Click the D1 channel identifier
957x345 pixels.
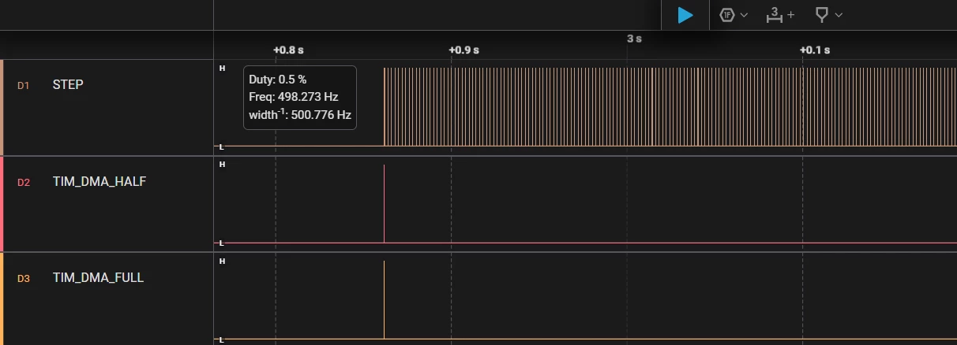tap(24, 85)
